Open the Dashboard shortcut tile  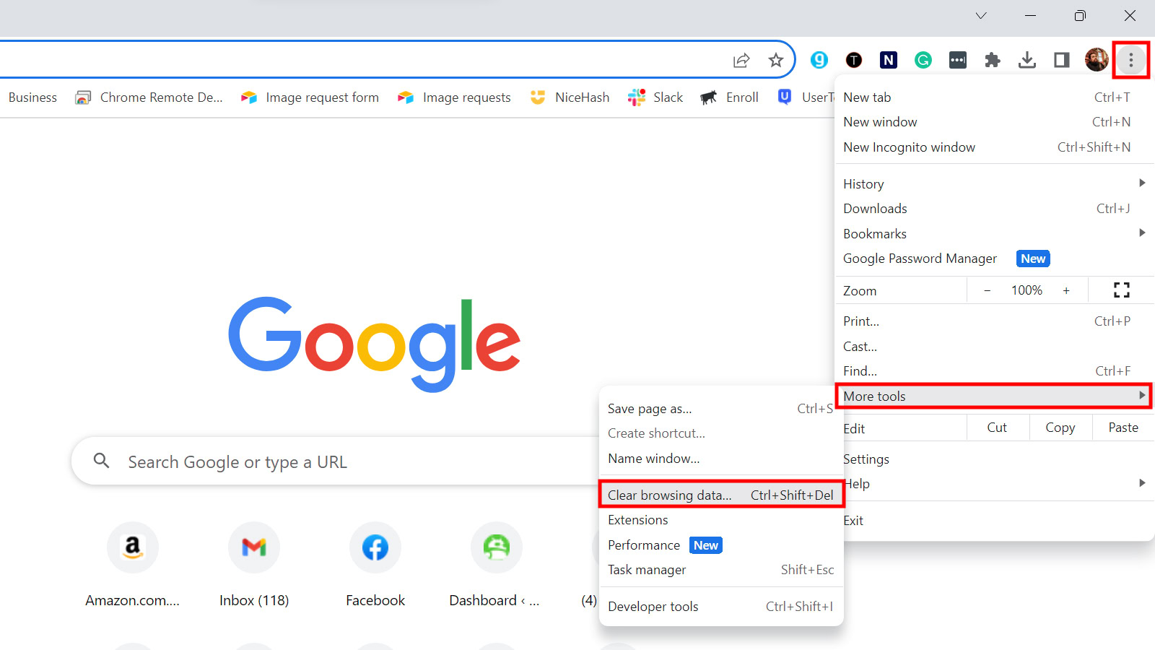point(497,565)
